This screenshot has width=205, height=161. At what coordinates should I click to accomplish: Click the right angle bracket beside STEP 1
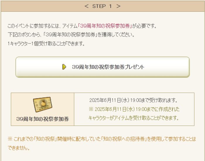[118, 6]
